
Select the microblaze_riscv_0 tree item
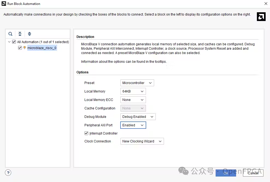pyautogui.click(x=42, y=48)
